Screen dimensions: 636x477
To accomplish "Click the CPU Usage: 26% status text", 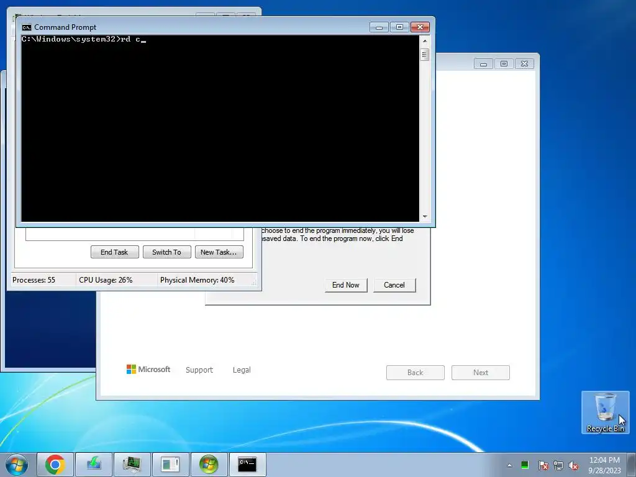I will (106, 280).
